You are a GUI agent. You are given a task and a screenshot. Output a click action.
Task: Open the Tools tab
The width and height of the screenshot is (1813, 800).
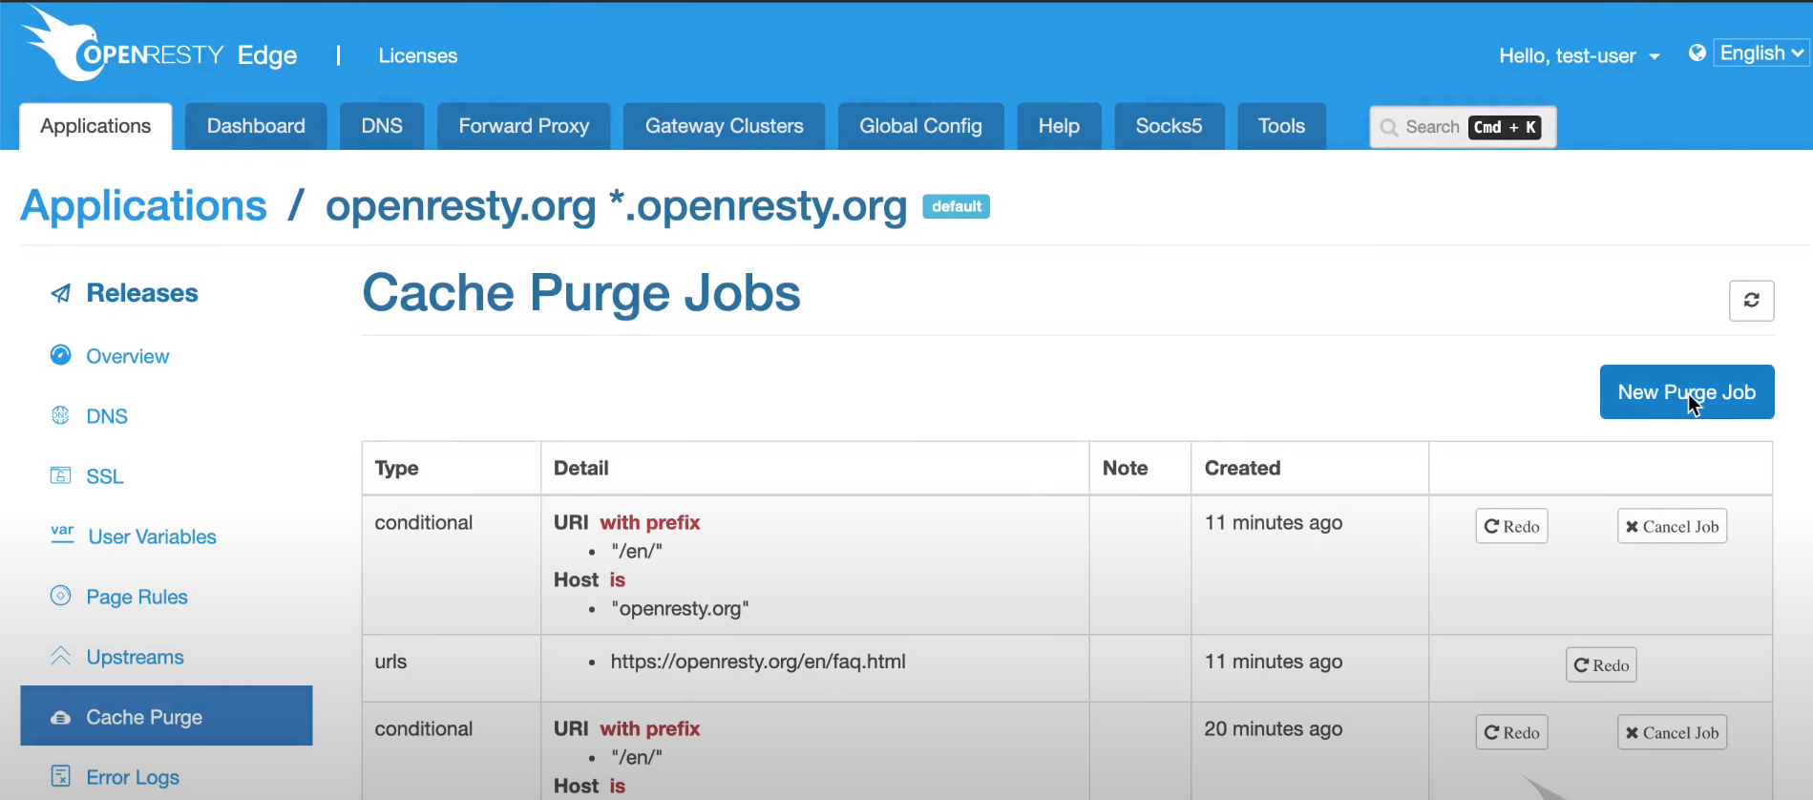click(1281, 126)
